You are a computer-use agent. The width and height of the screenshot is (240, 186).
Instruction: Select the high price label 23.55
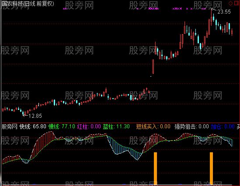click(224, 12)
